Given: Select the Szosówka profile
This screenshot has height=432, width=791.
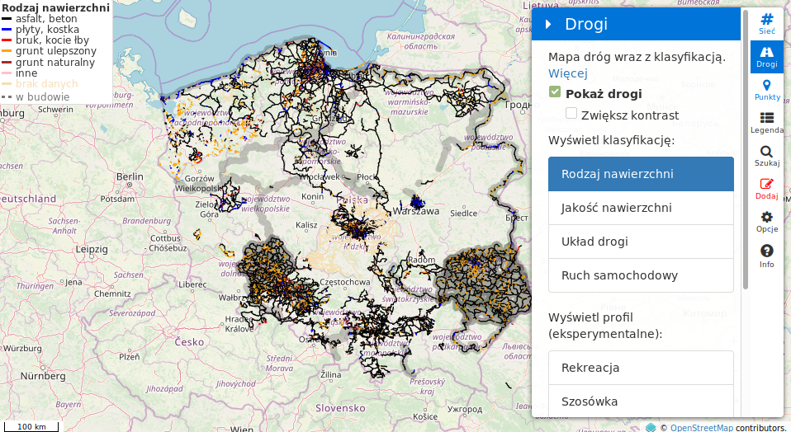Looking at the screenshot, I should pyautogui.click(x=641, y=401).
